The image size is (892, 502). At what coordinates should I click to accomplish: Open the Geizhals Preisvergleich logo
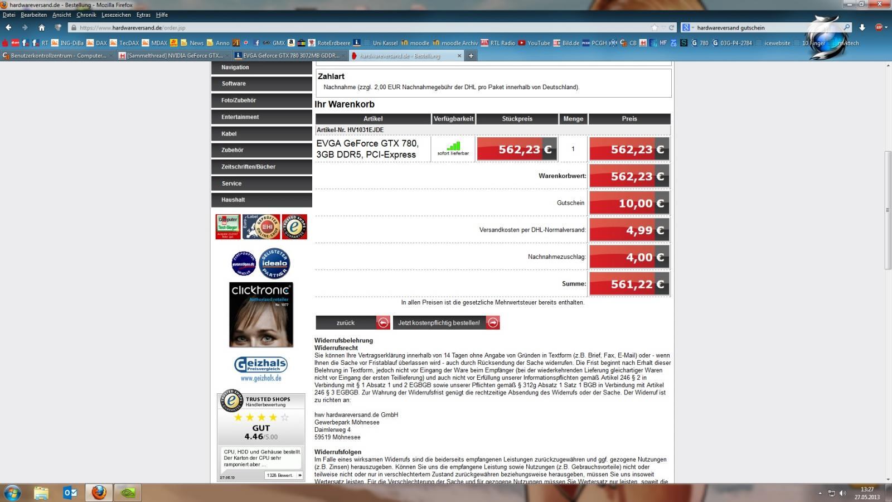click(261, 369)
